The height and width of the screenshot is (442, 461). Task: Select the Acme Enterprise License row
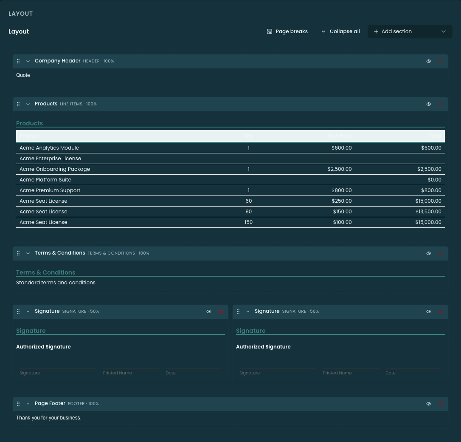tap(230, 159)
